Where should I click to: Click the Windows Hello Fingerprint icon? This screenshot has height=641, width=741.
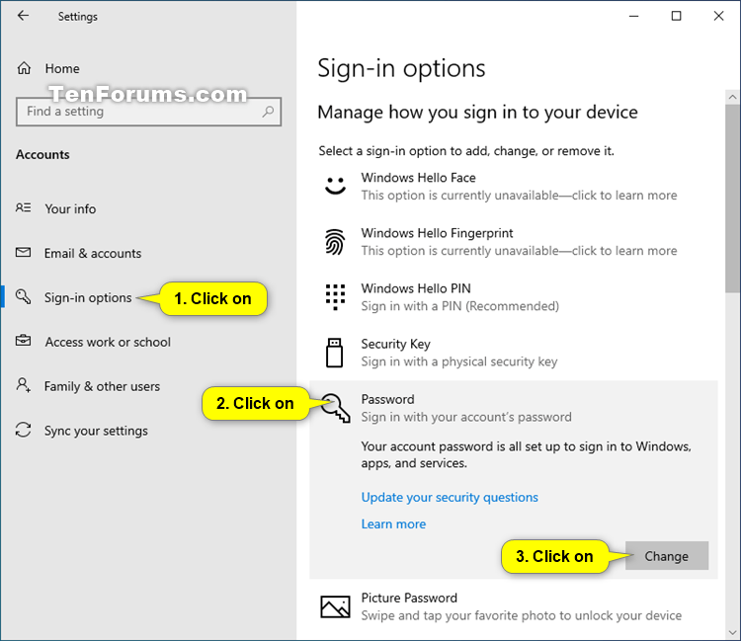[335, 241]
